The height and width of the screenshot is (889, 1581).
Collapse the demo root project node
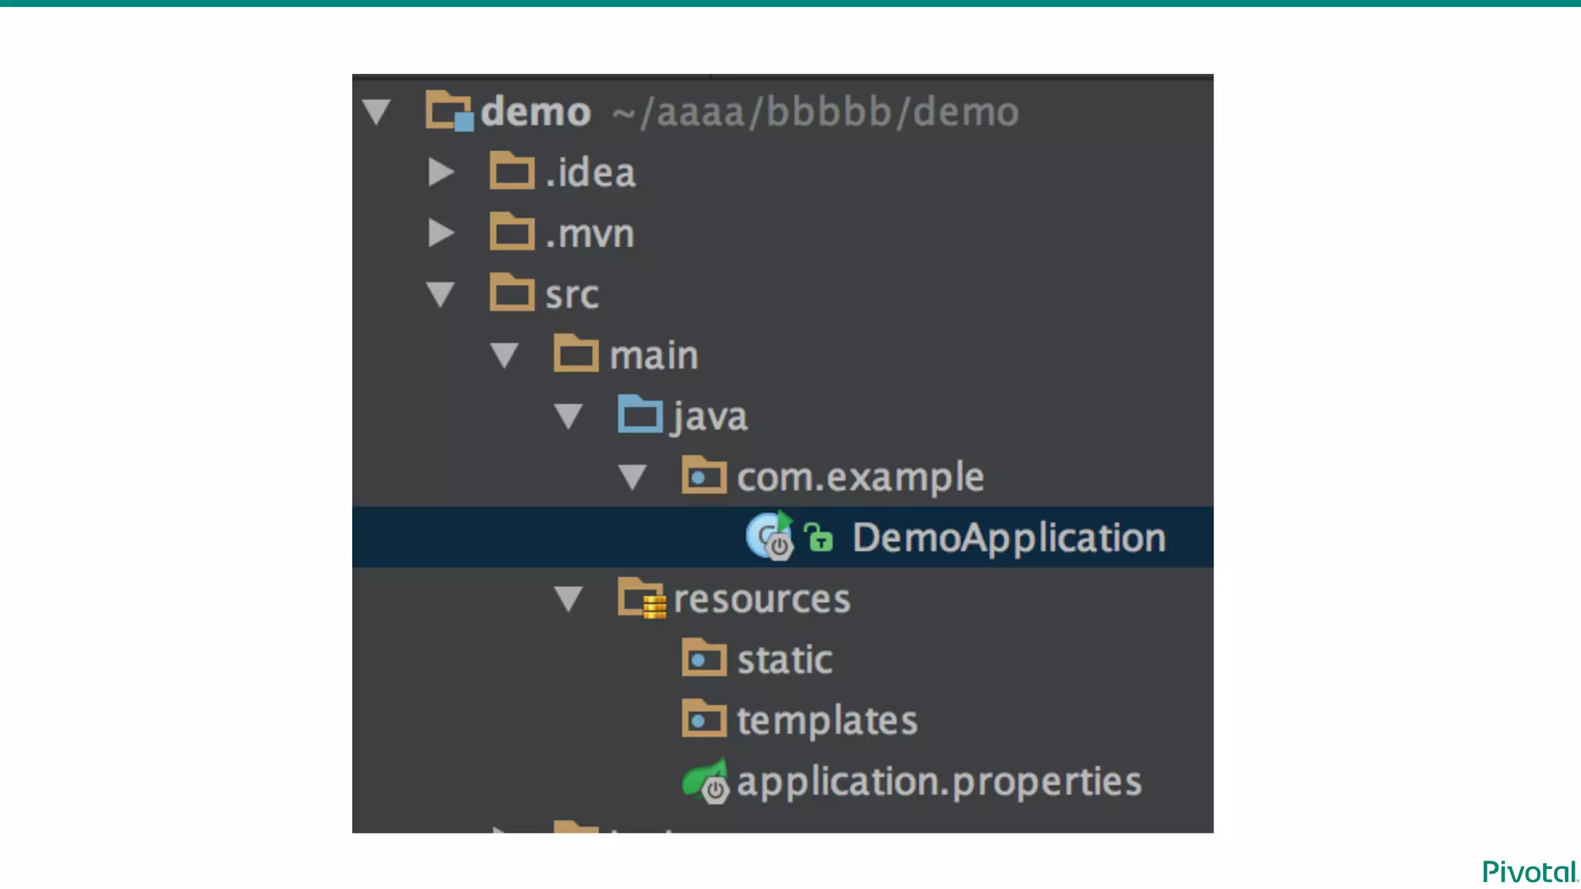[377, 112]
